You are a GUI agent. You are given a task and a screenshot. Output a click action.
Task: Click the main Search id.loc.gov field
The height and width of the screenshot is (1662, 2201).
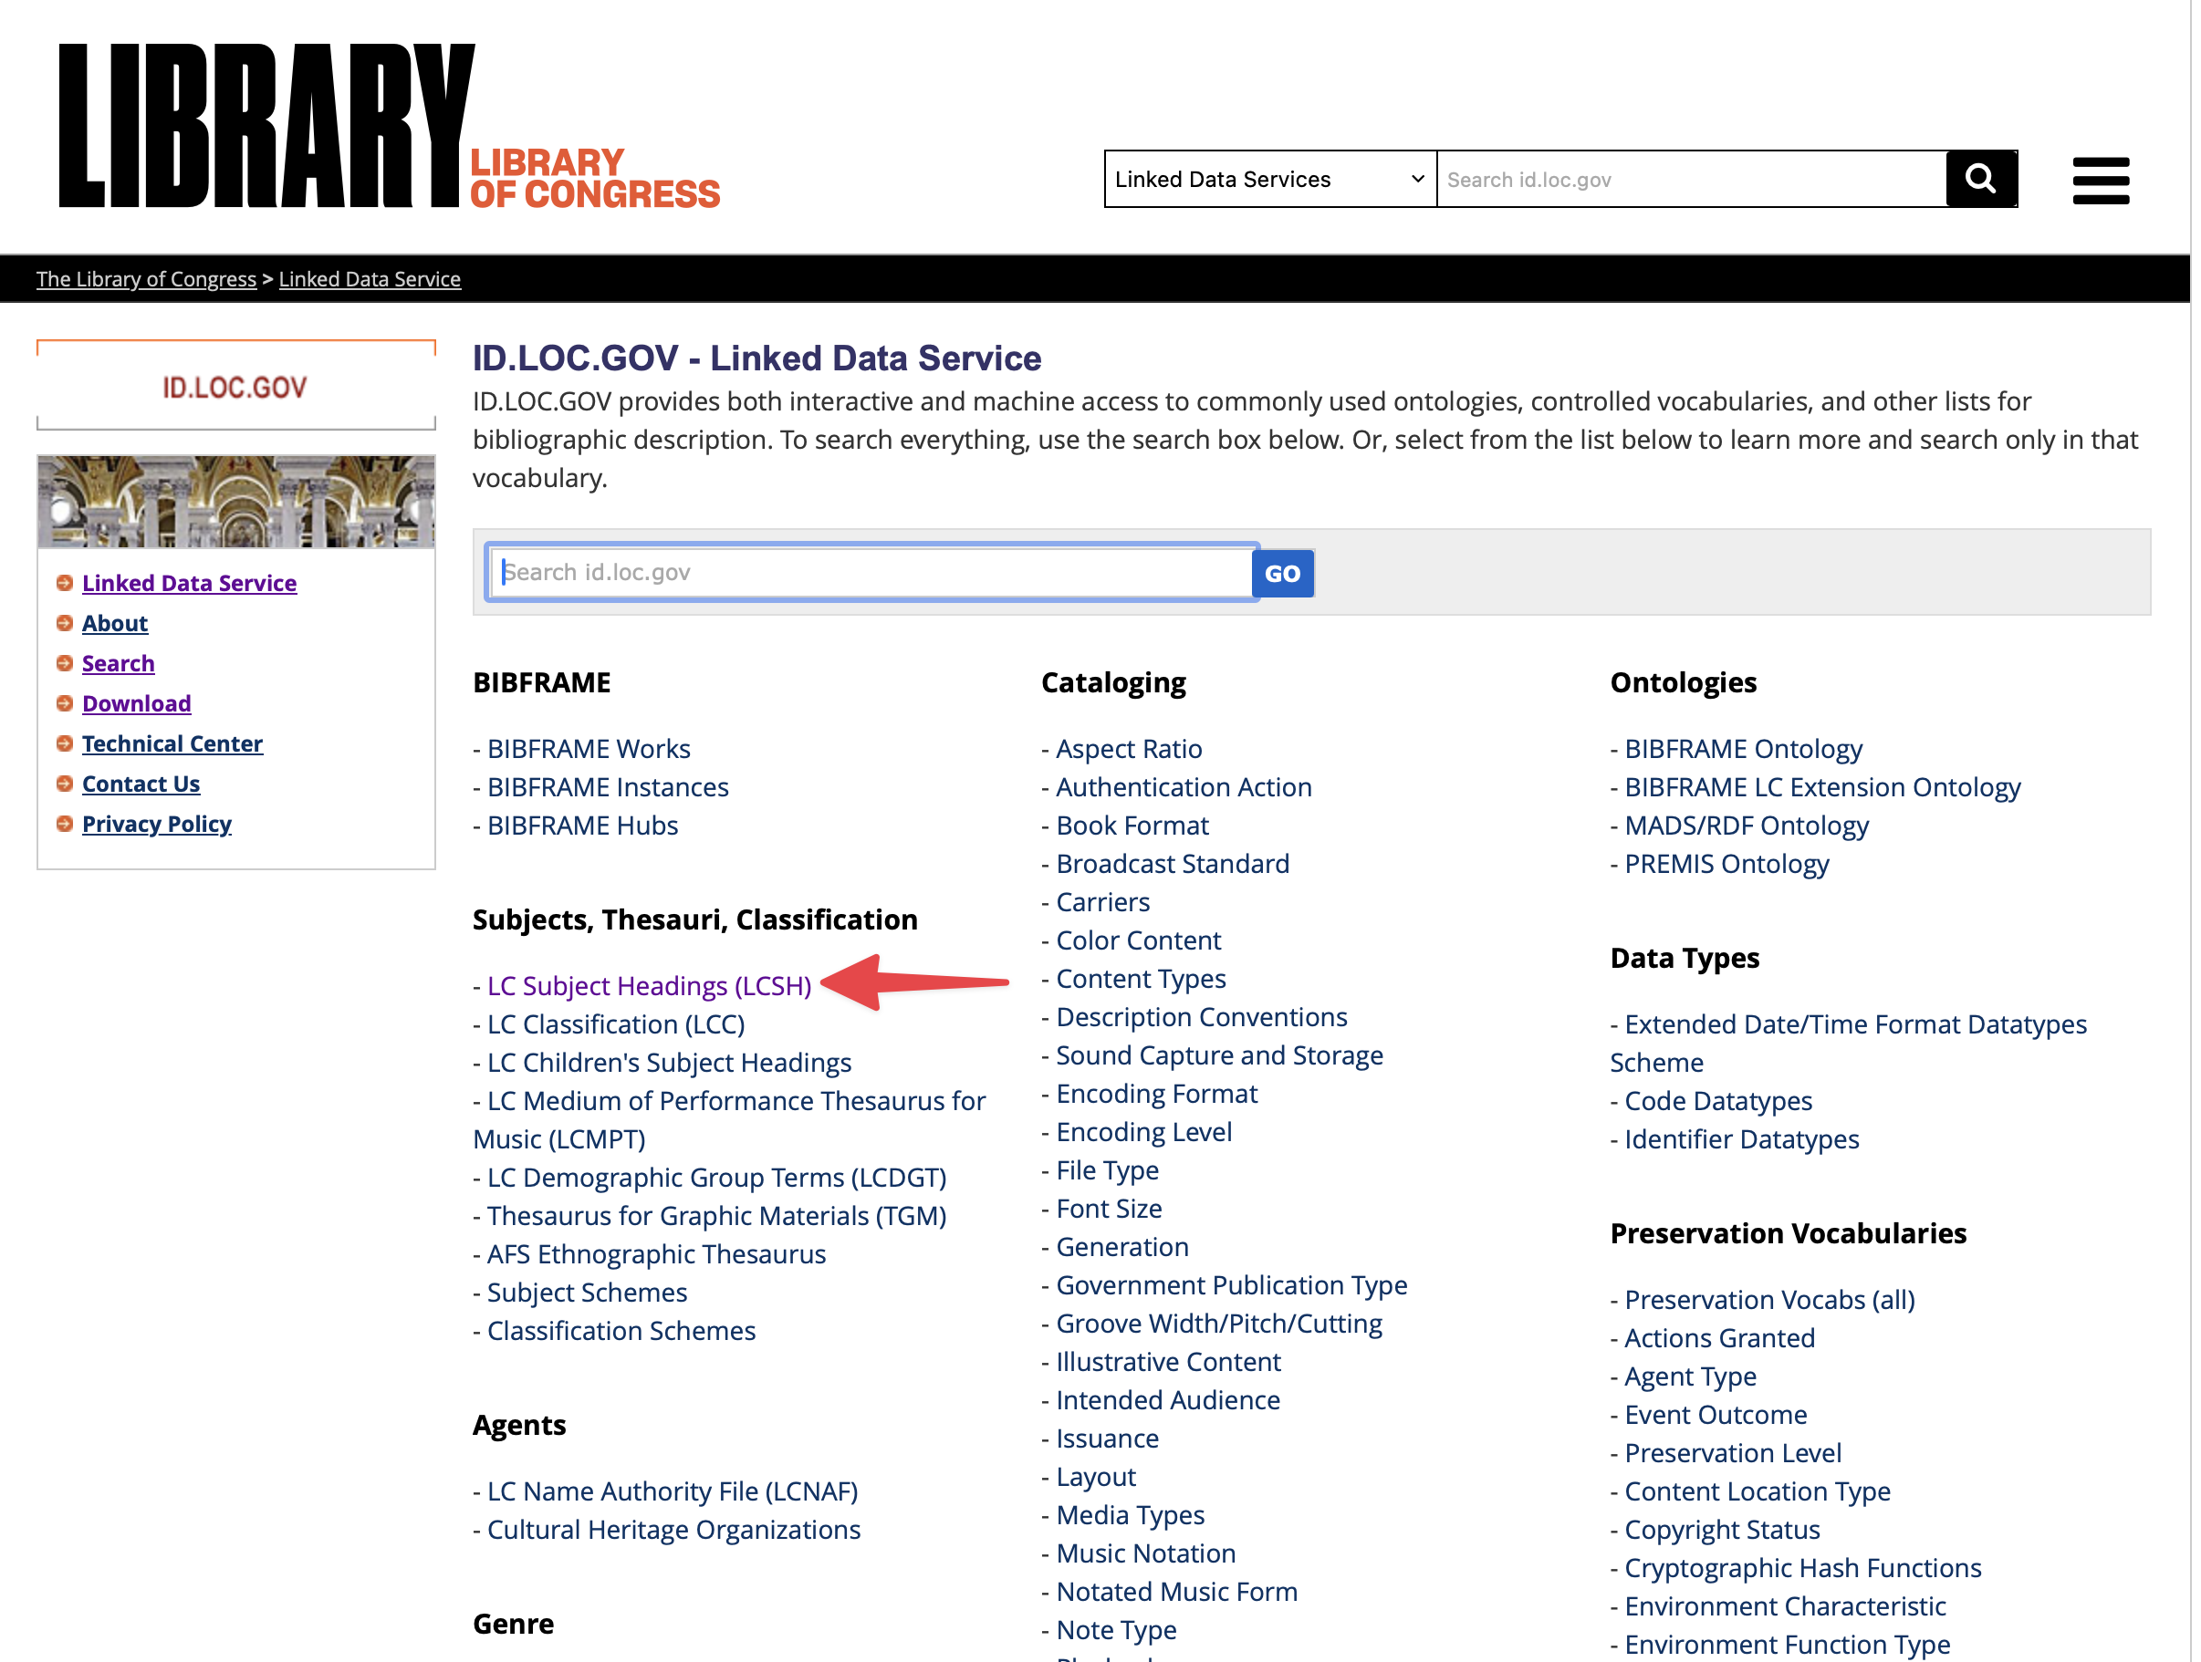(871, 572)
